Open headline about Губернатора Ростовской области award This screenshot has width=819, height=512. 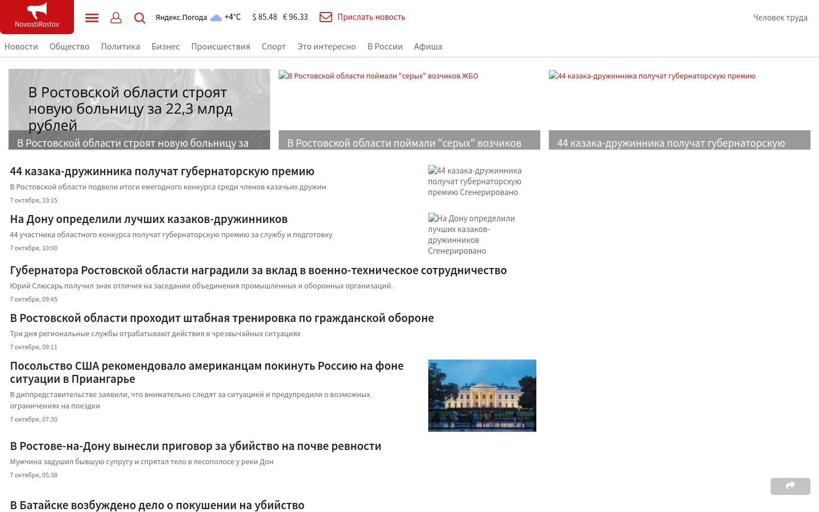258,270
